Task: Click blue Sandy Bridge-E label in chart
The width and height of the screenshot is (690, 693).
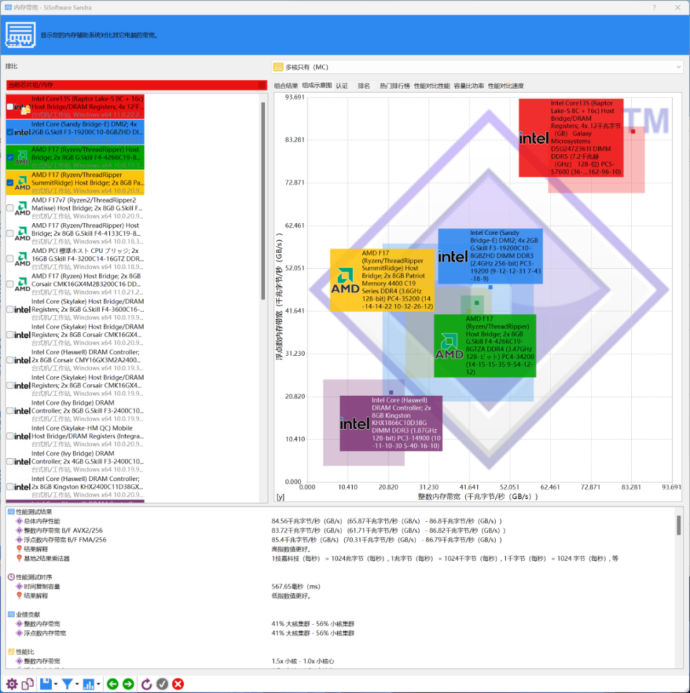Action: tap(490, 256)
